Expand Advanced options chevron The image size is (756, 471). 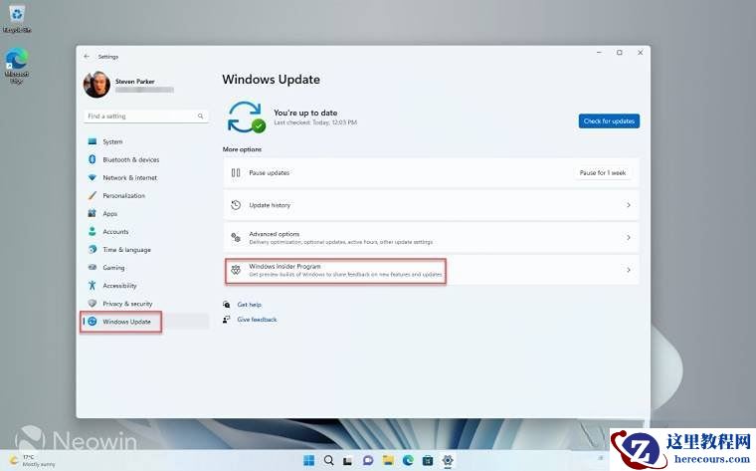tap(629, 237)
